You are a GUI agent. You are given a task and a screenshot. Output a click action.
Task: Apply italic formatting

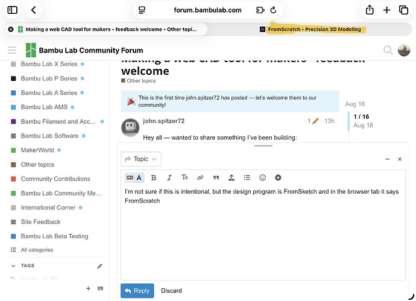tap(169, 177)
